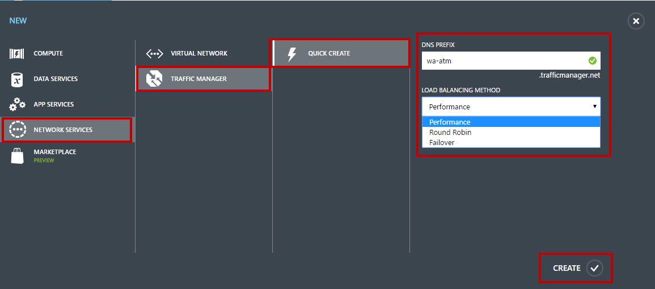
Task: Click the checkmark circle beside Create
Action: pyautogui.click(x=594, y=268)
